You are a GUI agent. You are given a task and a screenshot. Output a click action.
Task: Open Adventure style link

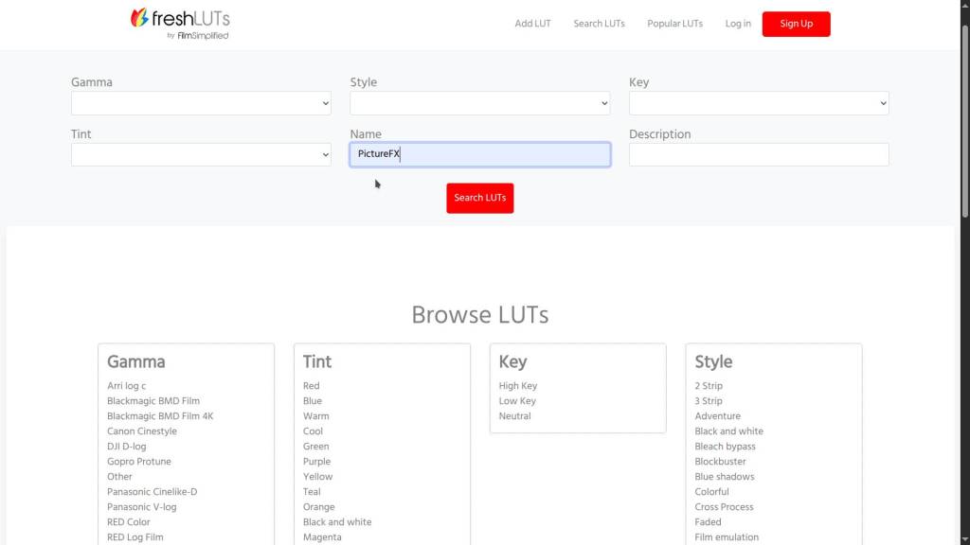[718, 416]
